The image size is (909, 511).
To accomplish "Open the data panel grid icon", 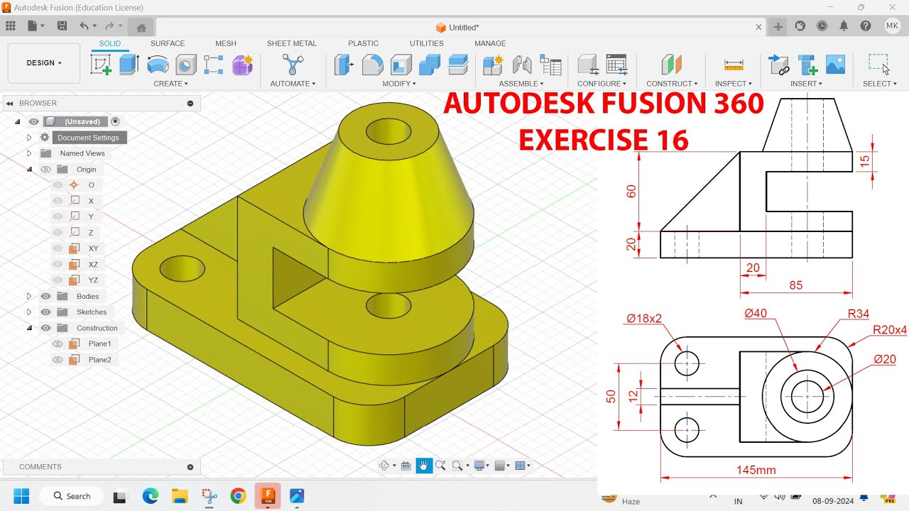I will coord(10,26).
